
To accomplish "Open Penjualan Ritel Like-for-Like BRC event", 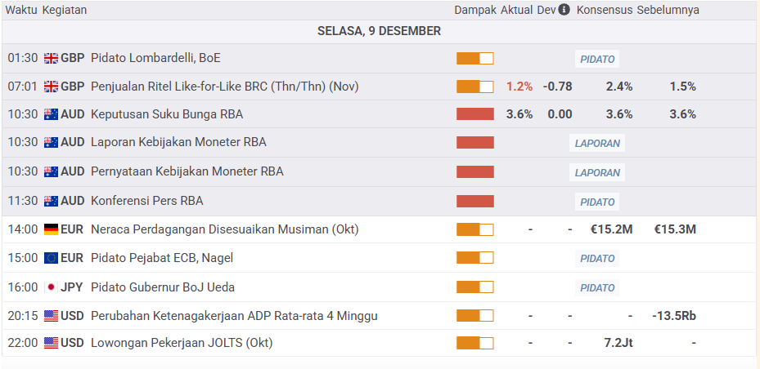I will 224,87.
